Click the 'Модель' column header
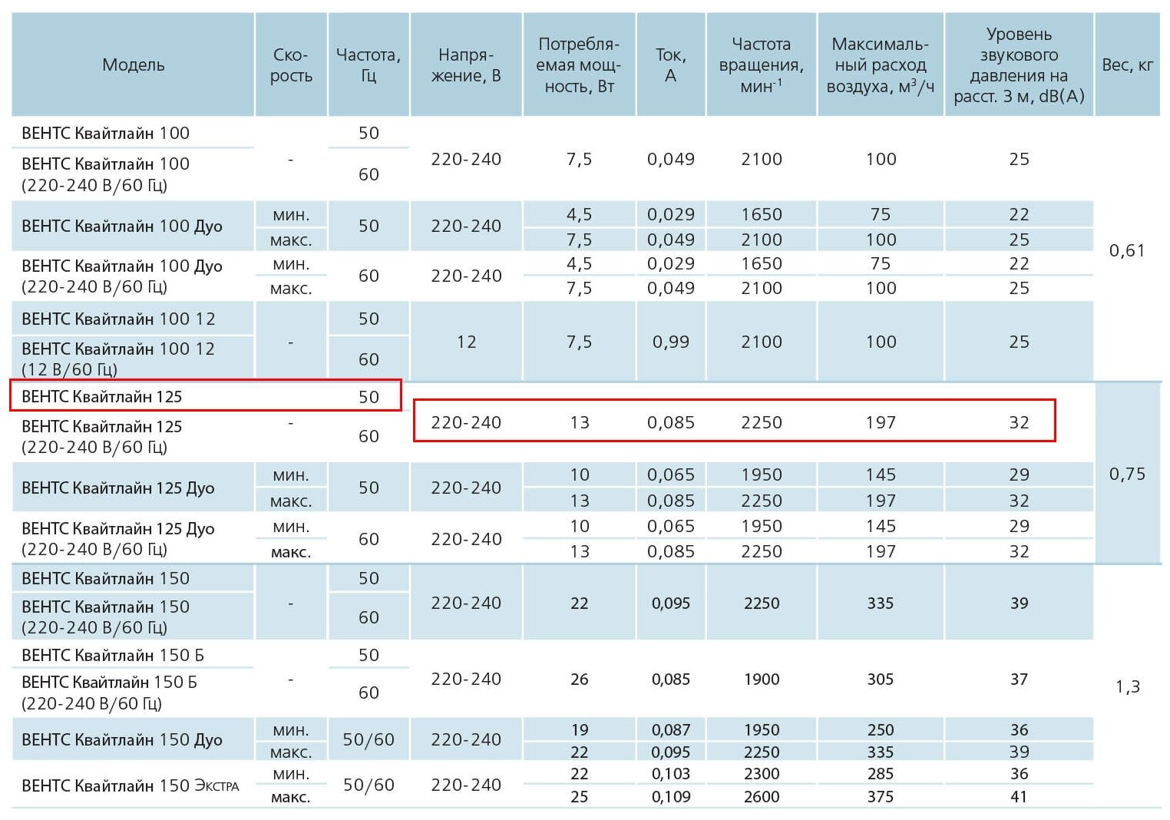 pos(133,64)
